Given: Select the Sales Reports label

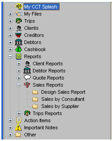Looking at the screenshot, I should click(x=48, y=85).
